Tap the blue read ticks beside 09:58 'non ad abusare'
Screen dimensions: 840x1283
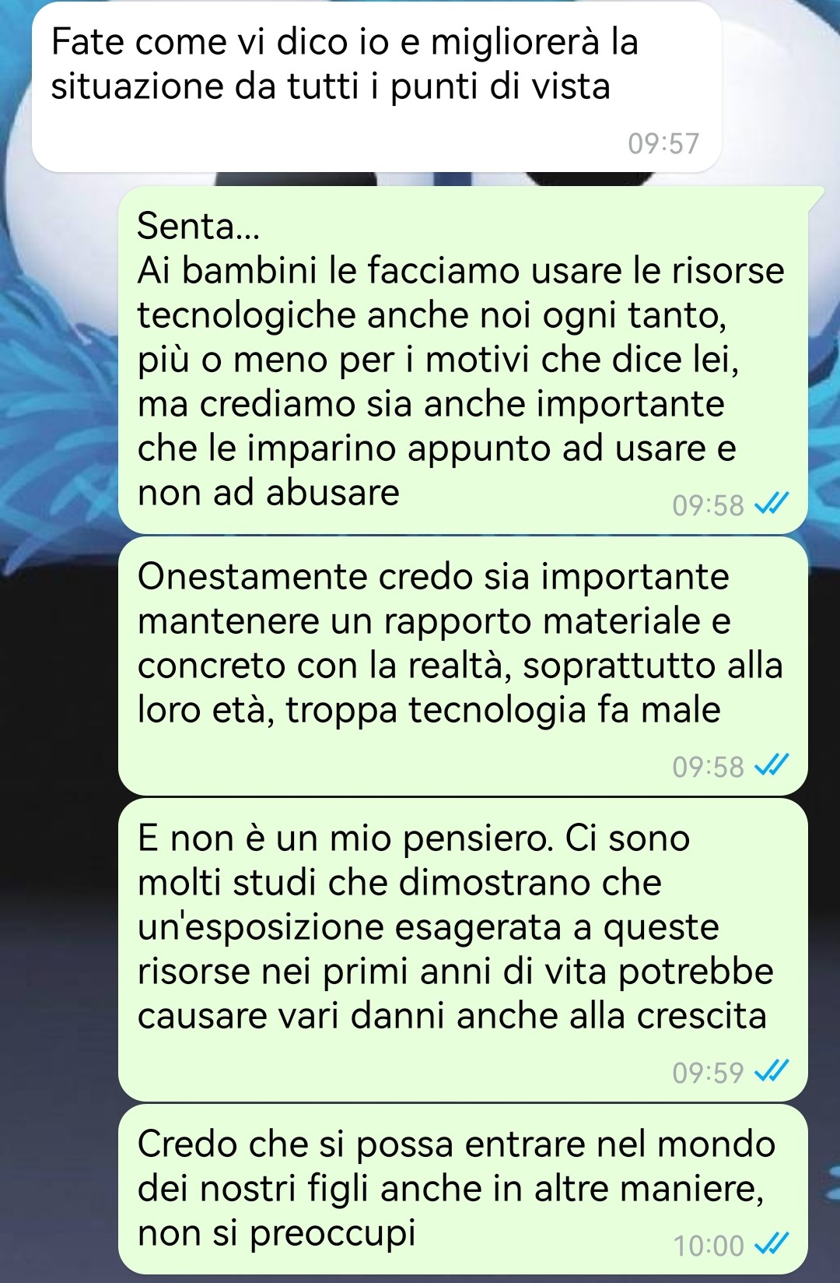[772, 504]
